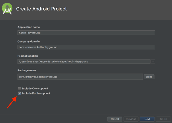Viewport: 172px width, 123px height.
Task: Go back with the Previous button
Action: [131, 119]
